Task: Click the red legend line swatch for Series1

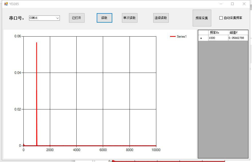Action: 173,37
